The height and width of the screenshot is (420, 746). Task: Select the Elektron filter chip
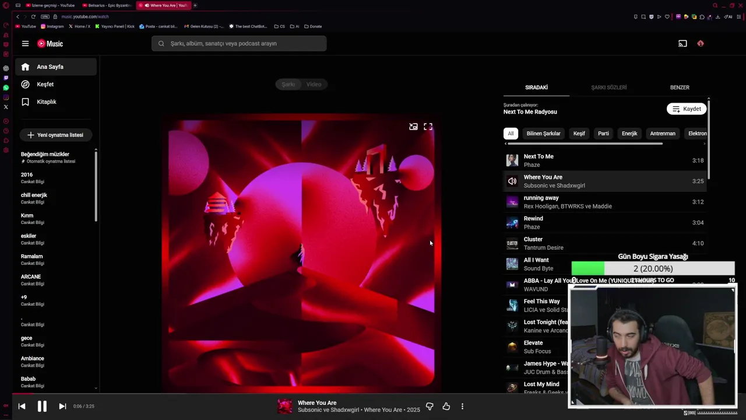click(697, 134)
